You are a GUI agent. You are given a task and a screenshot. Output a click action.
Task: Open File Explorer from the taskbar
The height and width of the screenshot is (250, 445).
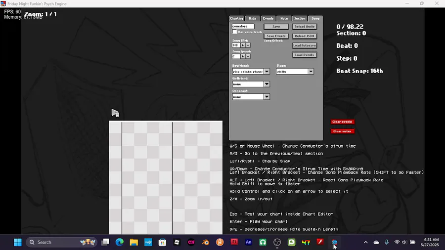(x=134, y=243)
